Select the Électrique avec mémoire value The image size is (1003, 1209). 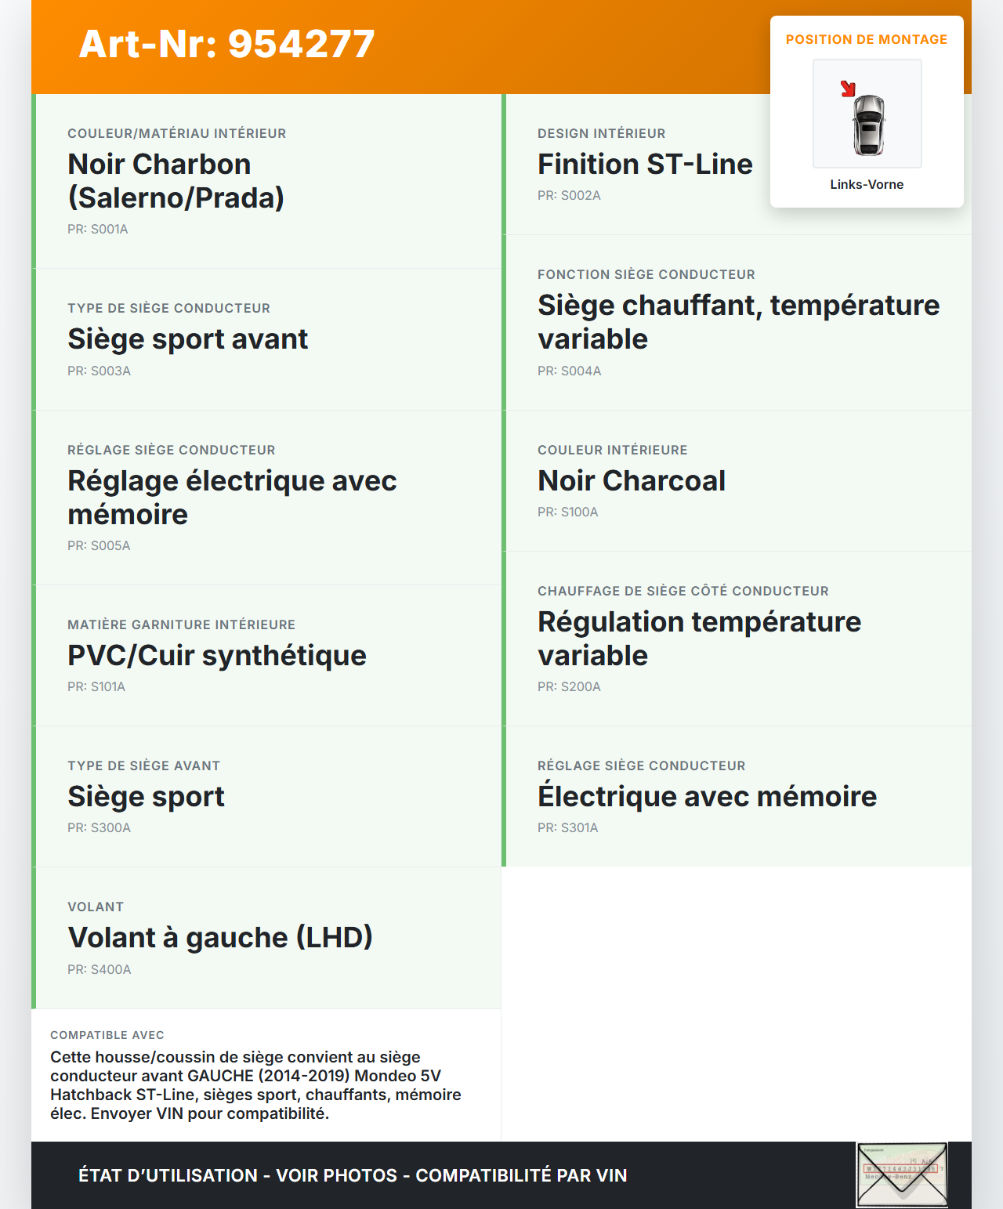(x=707, y=797)
